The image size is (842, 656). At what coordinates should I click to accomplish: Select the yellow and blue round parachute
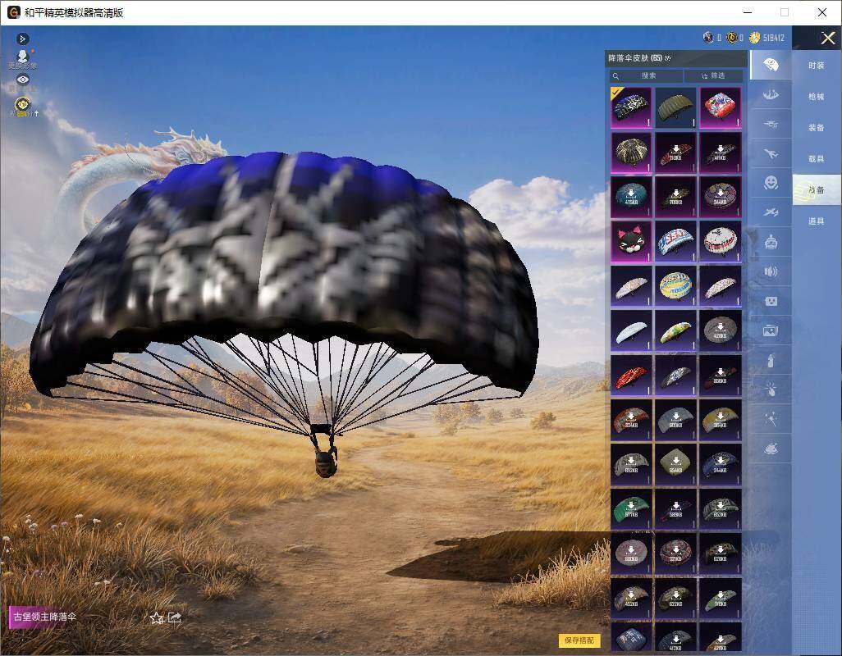pyautogui.click(x=675, y=286)
